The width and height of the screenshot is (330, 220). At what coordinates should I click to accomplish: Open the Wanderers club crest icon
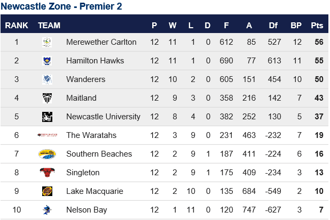(47, 79)
